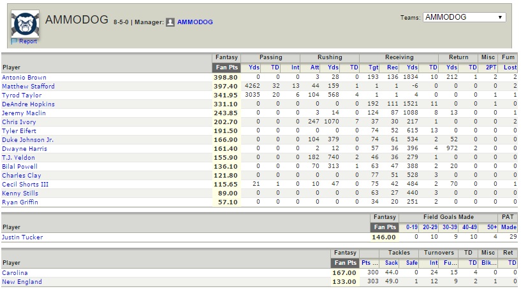Viewport: 521px width, 289px height.
Task: Sort defense by Safe column
Action: [x=412, y=263]
